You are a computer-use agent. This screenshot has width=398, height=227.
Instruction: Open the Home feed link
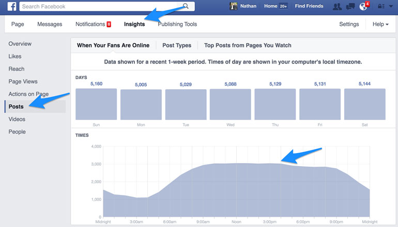(x=270, y=6)
